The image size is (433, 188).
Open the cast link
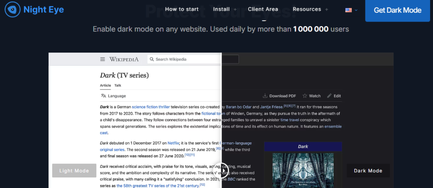pos(104,133)
